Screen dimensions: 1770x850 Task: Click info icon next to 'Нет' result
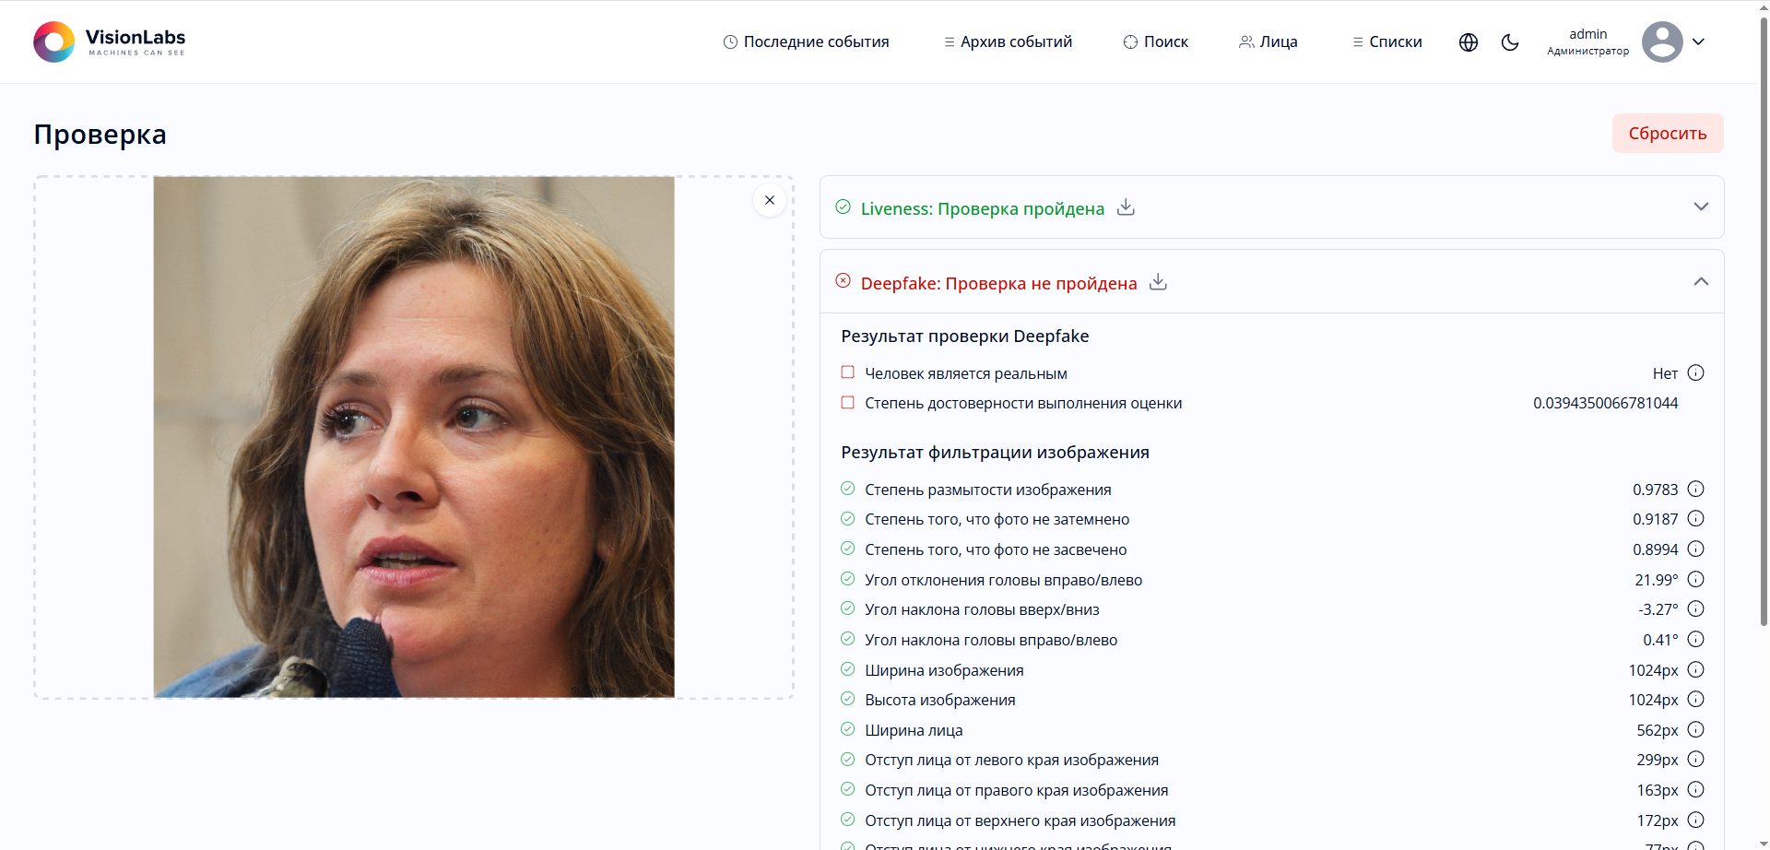point(1695,373)
